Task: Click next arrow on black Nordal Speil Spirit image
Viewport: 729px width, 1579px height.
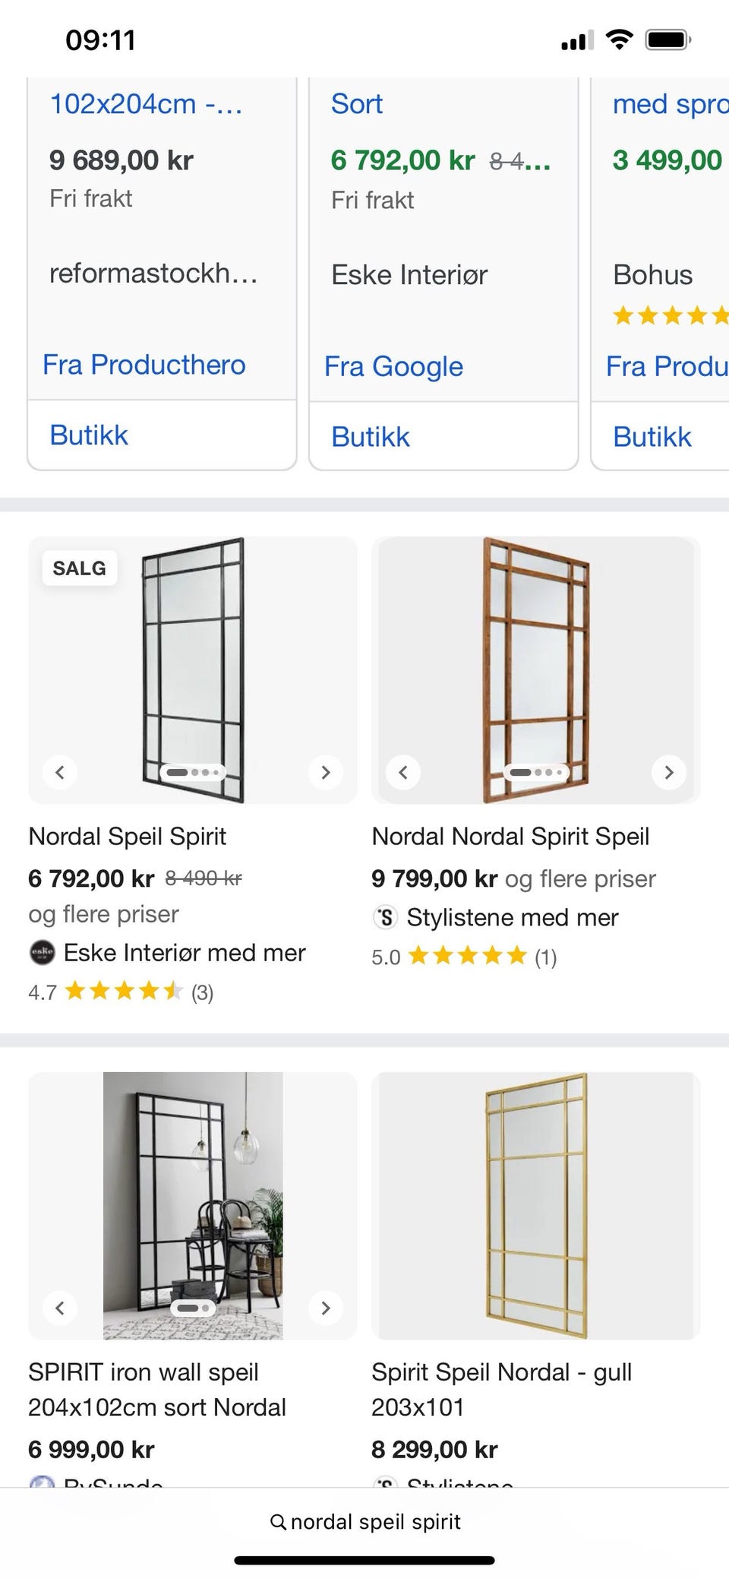Action: 326,773
